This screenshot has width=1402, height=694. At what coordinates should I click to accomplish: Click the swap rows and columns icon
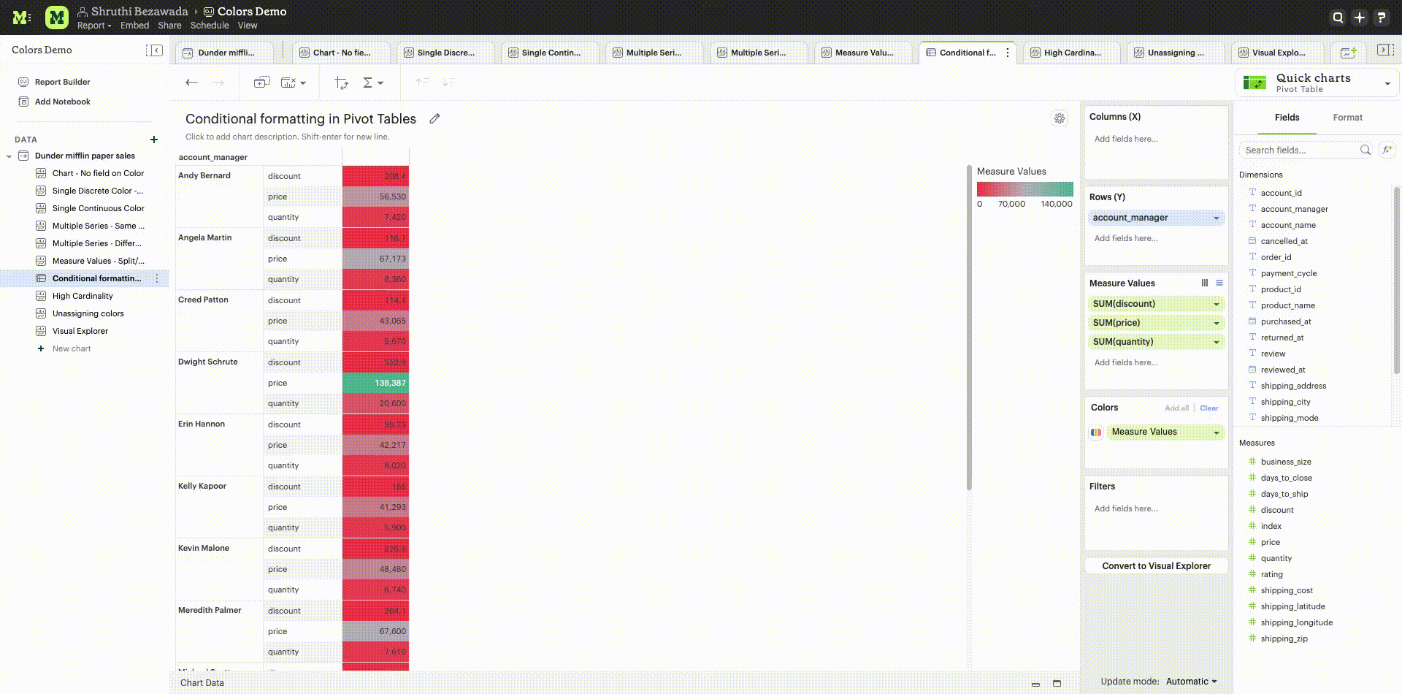[x=341, y=83]
